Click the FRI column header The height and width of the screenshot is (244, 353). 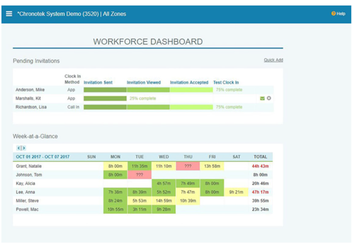coord(212,157)
